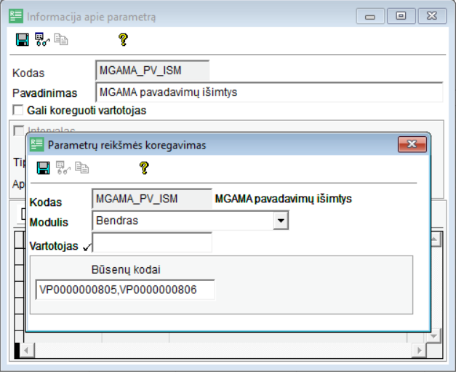Save changes in Parametrų reikšmės koregavimas dialog
The width and height of the screenshot is (456, 372).
[x=44, y=168]
